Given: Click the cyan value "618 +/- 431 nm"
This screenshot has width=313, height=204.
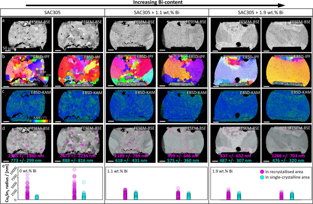Looking at the screenshot, I should 131,160.
